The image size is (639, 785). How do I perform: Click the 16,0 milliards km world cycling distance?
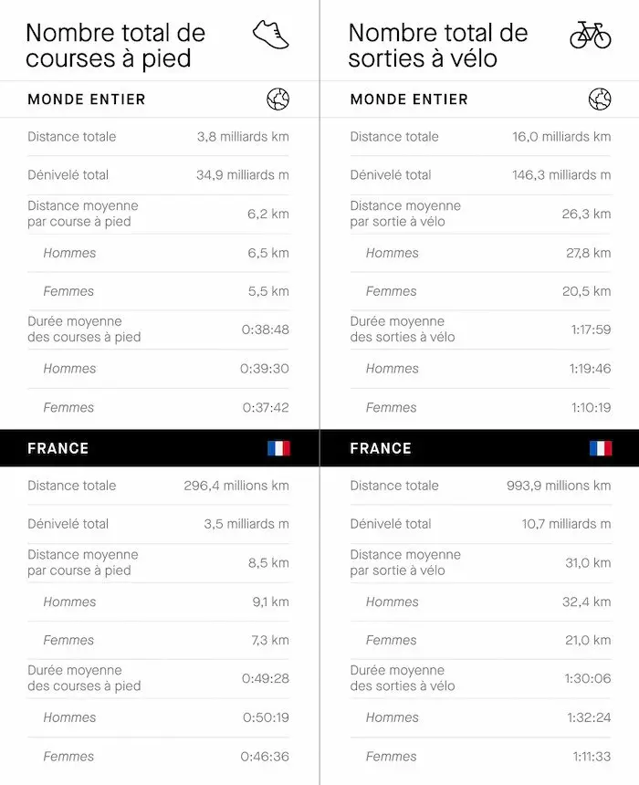561,137
